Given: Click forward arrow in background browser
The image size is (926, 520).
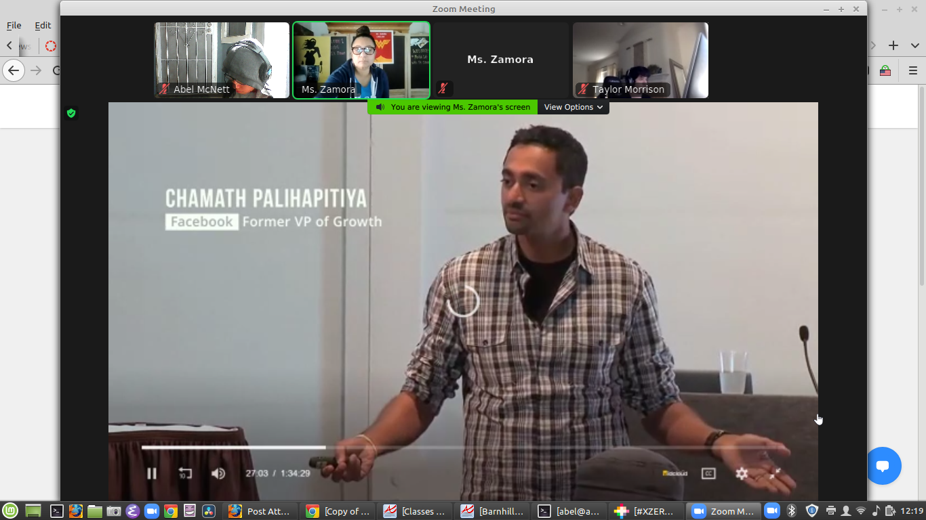Looking at the screenshot, I should click(36, 70).
